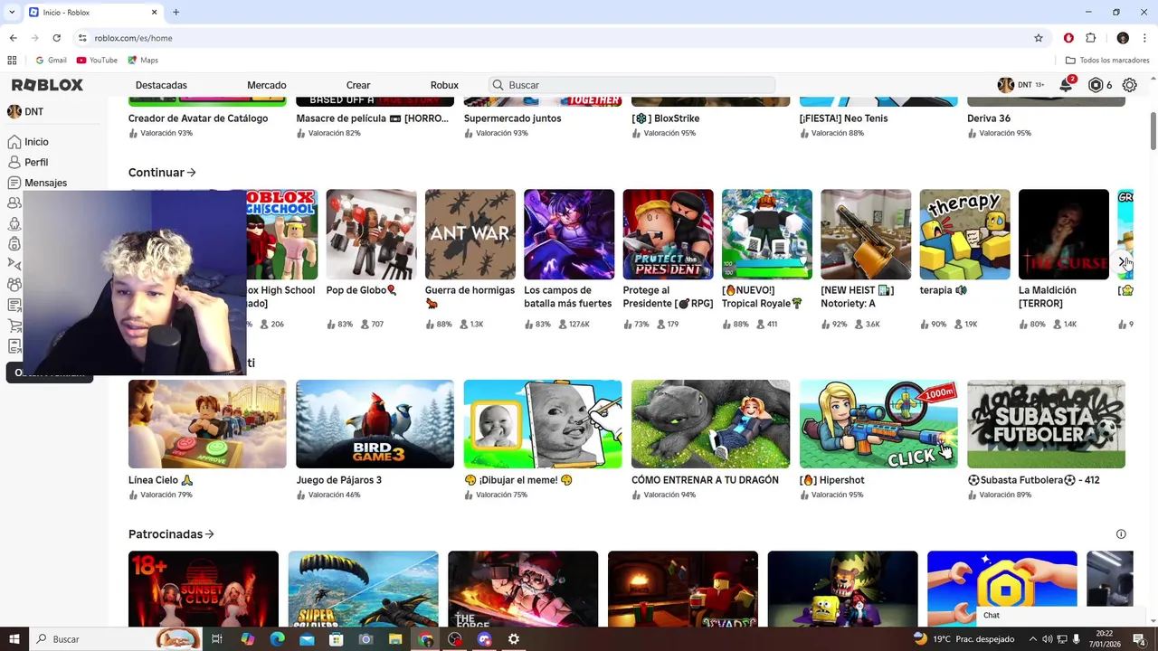Expand the Patrocinadas section
Viewport: 1158px width, 651px height.
coord(171,534)
